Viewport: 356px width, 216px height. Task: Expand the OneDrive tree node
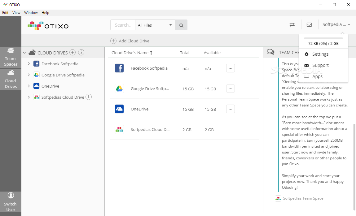click(x=29, y=86)
